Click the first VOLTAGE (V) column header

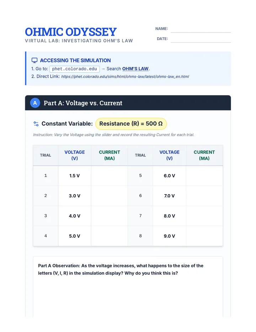pos(75,155)
